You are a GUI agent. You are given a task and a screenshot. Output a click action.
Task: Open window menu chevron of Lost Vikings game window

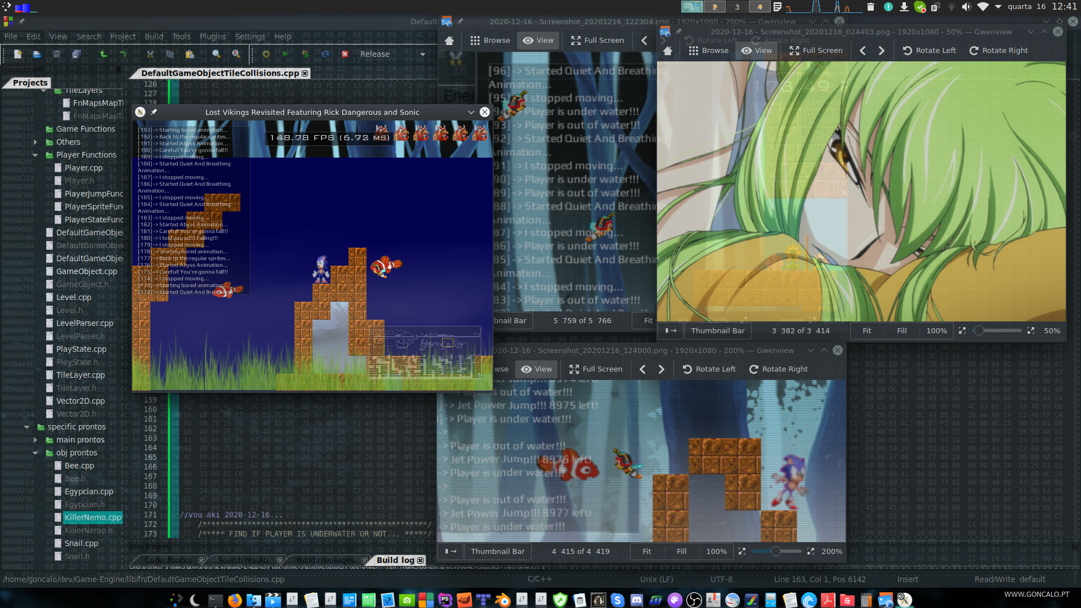click(x=471, y=112)
